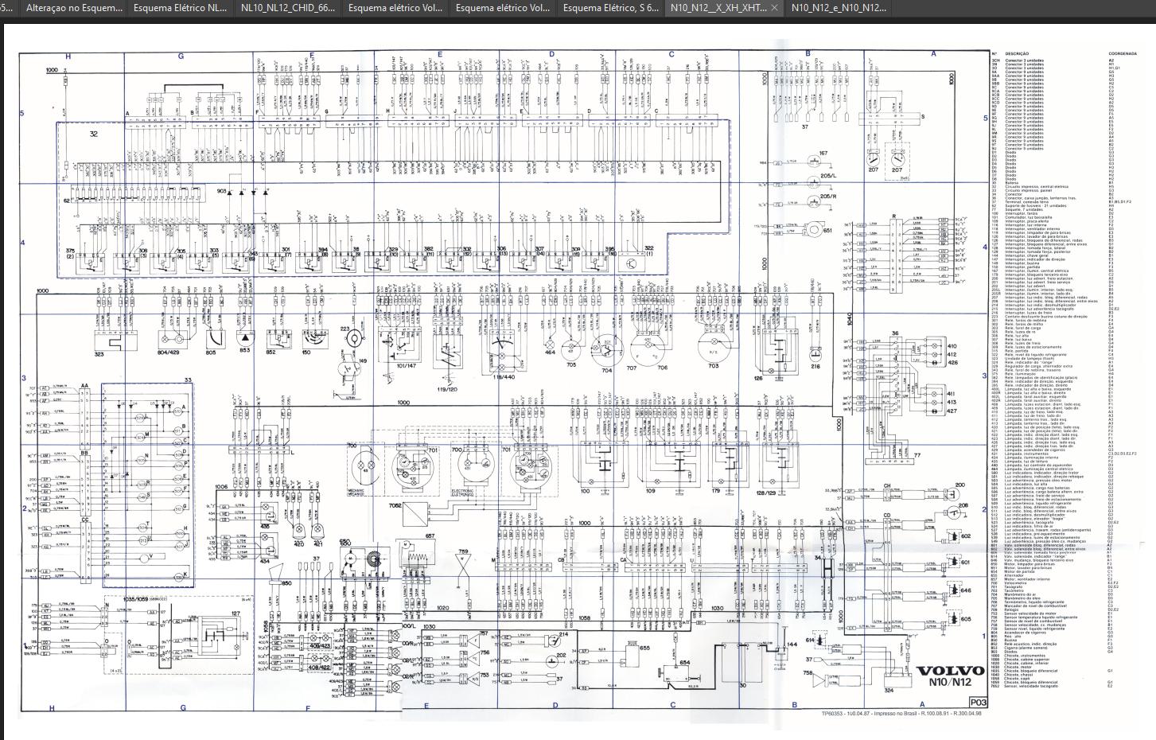Open the "Esquema Elétrico NL..." tab
The height and width of the screenshot is (740, 1156).
181,8
